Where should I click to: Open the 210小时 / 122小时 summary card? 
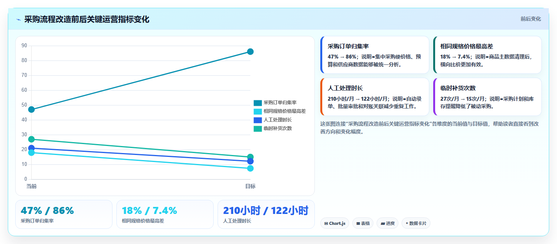[266, 214]
